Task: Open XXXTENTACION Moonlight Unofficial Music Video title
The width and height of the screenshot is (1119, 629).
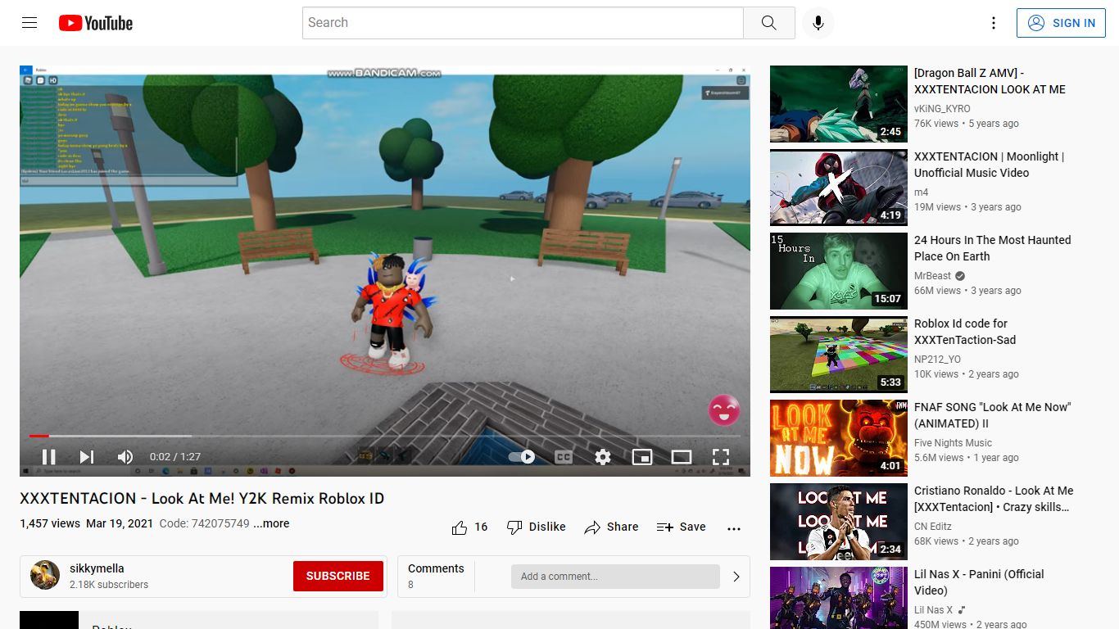Action: (x=989, y=165)
